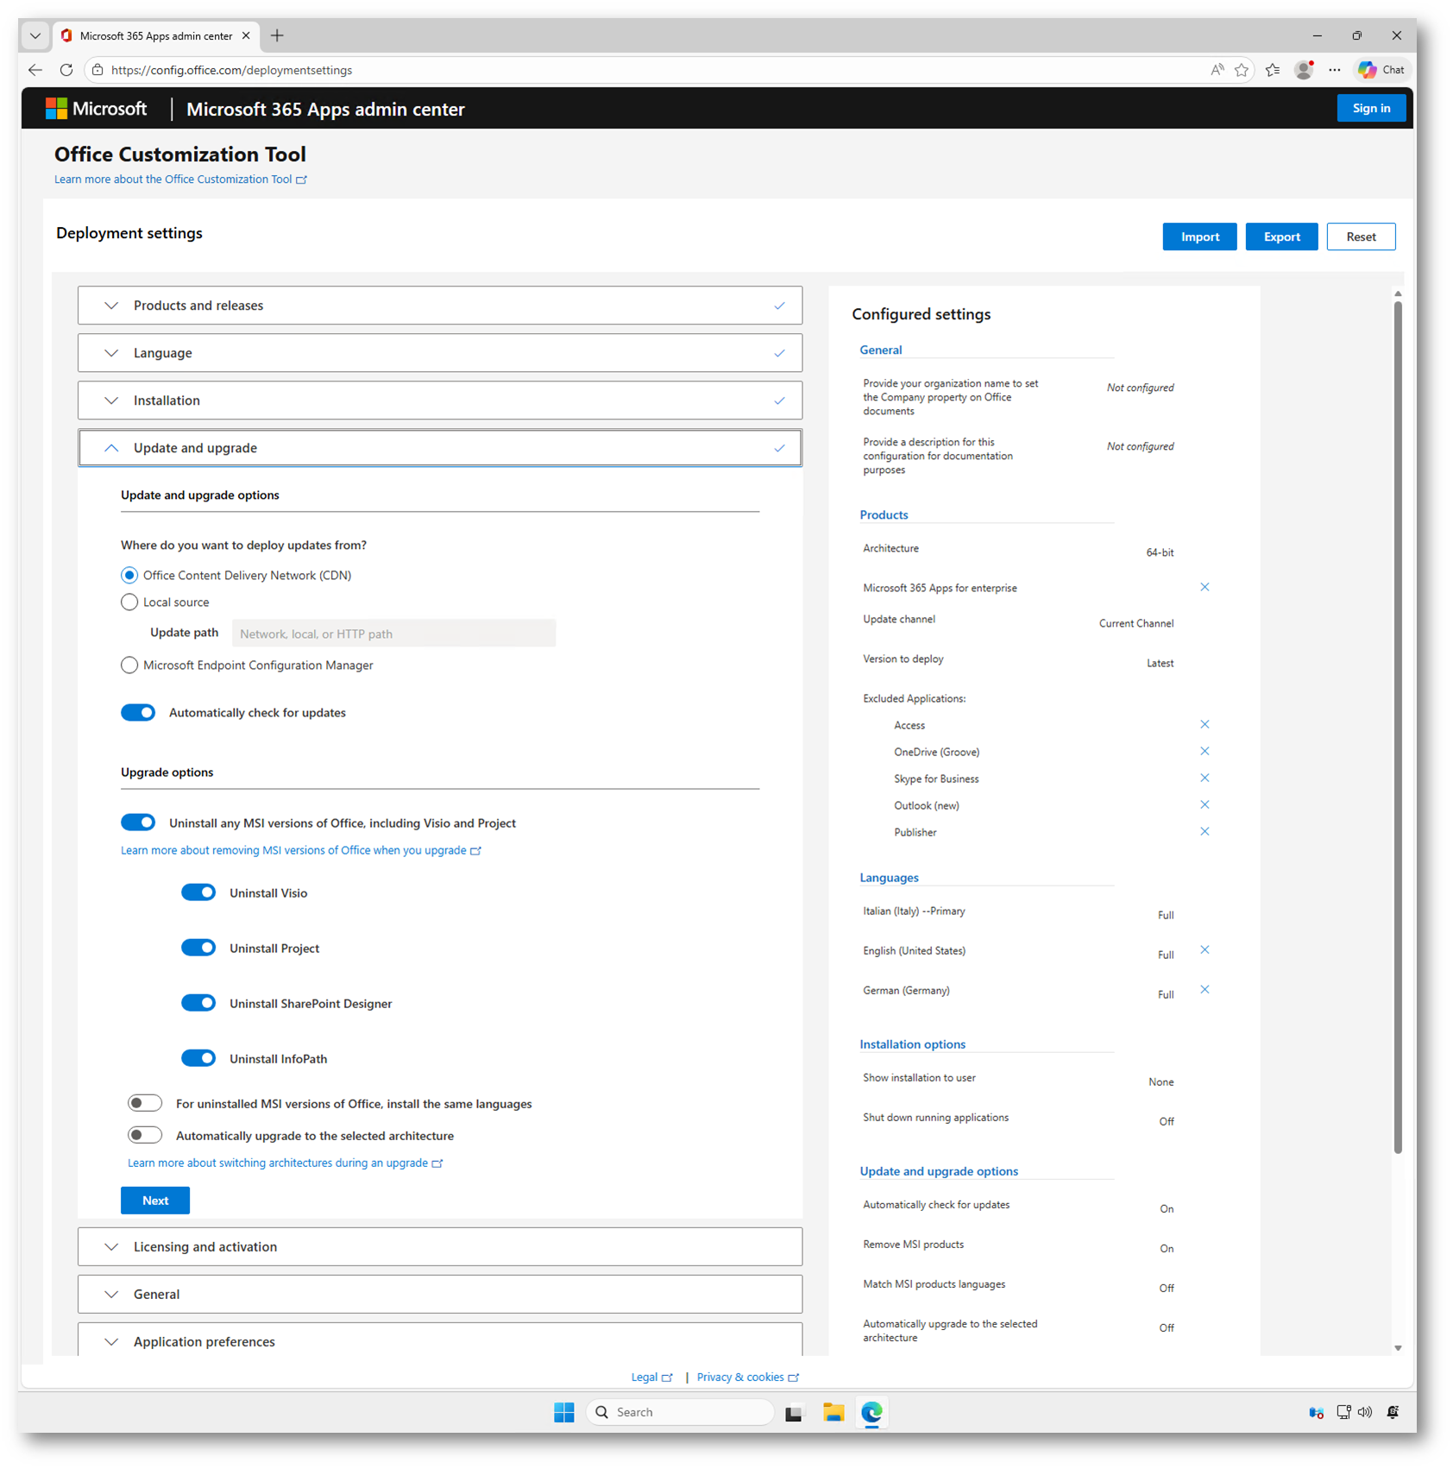Remove Access from excluded applications

1205,724
